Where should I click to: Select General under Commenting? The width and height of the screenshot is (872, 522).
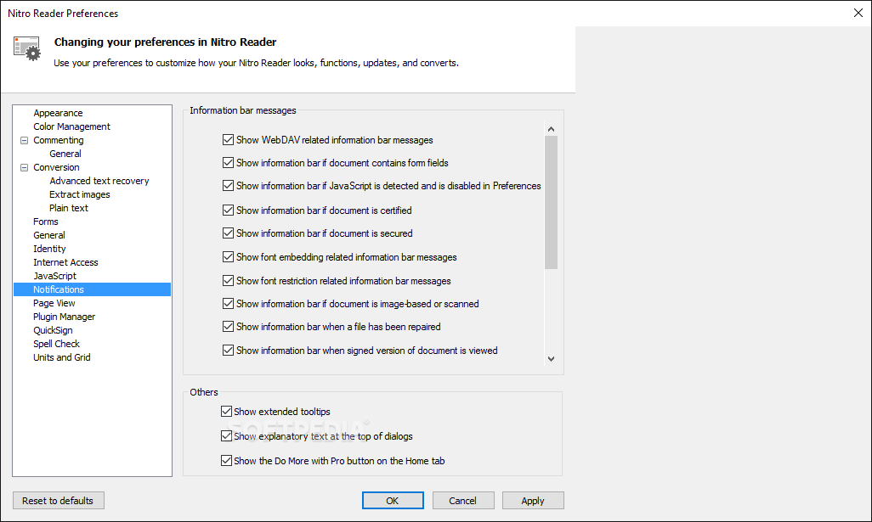(x=65, y=154)
